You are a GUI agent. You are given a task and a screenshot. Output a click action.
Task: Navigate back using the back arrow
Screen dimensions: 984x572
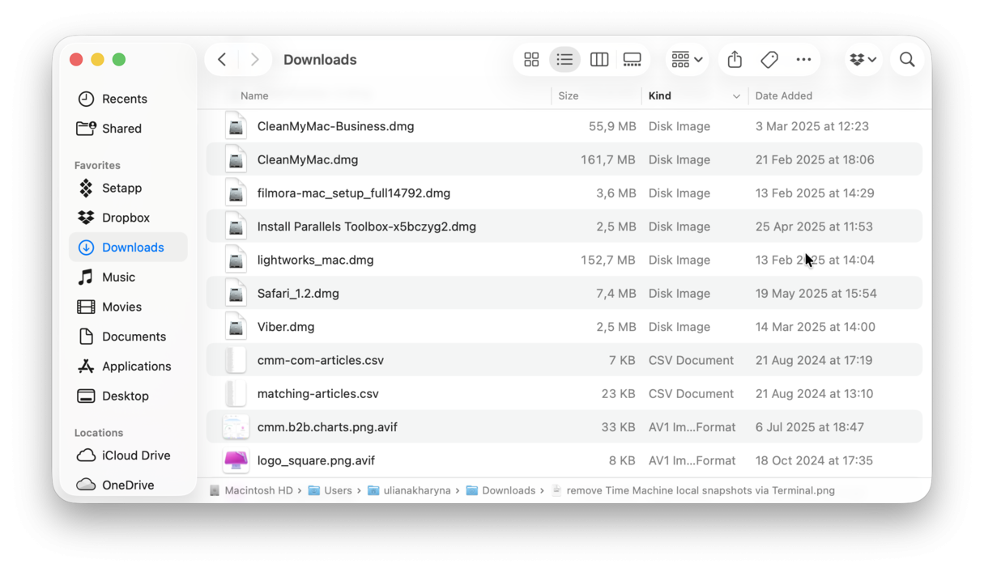tap(221, 59)
